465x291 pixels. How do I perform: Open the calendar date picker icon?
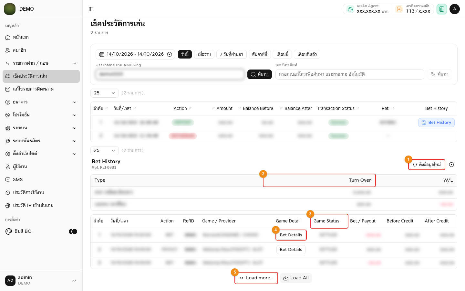pos(102,54)
